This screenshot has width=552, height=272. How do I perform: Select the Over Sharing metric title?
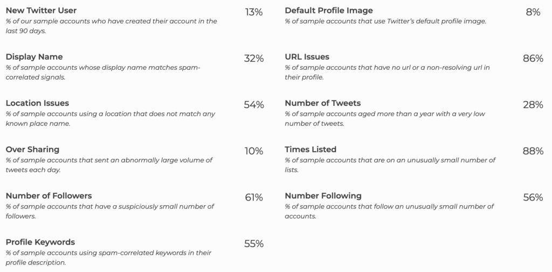(32, 149)
